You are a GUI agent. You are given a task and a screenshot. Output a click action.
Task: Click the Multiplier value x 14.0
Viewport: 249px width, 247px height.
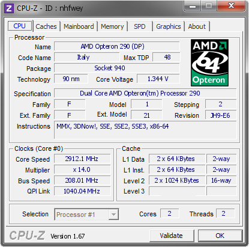tap(82, 169)
